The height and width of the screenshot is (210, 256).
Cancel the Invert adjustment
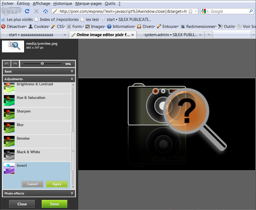[x=33, y=184]
